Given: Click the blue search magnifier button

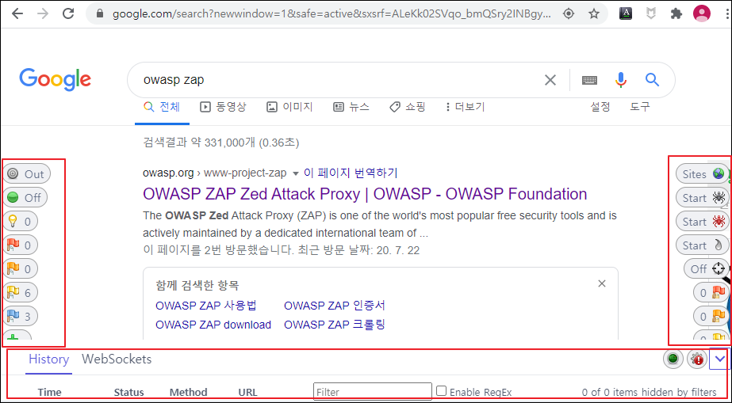Looking at the screenshot, I should coord(652,80).
